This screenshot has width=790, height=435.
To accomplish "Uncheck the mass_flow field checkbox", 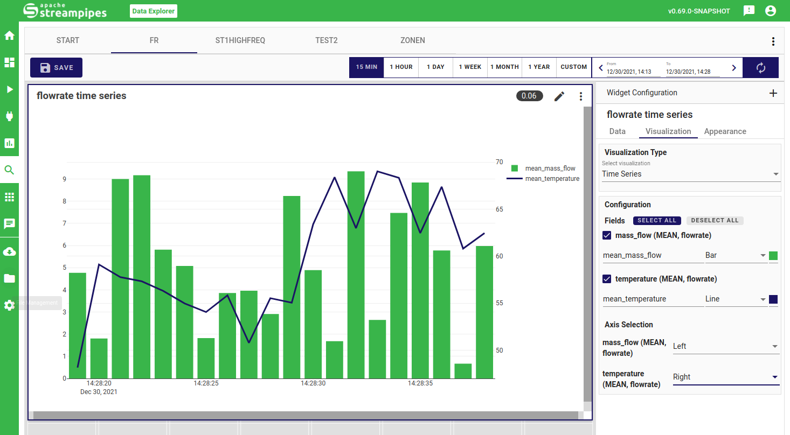I will pyautogui.click(x=607, y=235).
